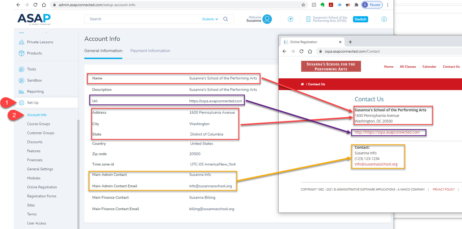Click the search magnifier icon
Viewport: 462px width, 229px height.
226,19
